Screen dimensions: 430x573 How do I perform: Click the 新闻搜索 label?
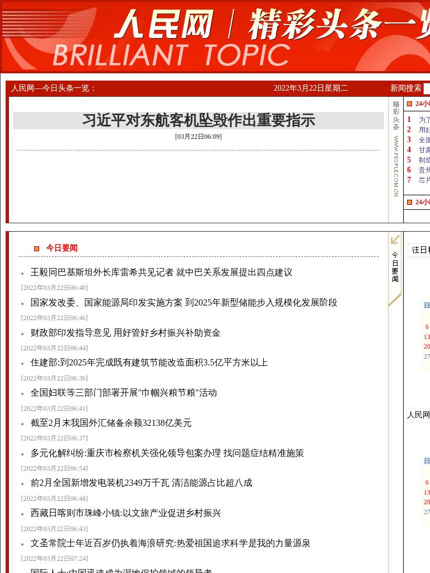[x=406, y=88]
